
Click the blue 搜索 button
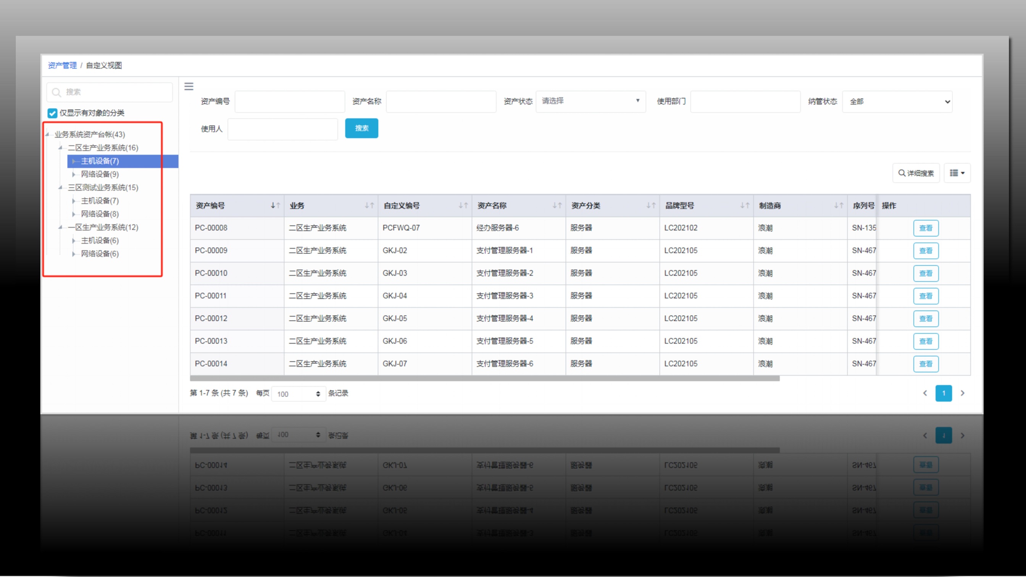click(361, 128)
